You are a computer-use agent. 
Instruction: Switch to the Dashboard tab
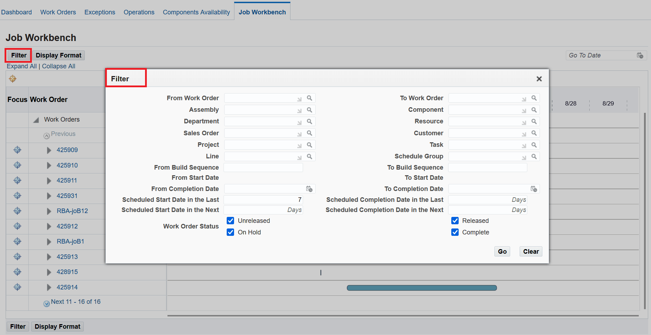click(16, 12)
